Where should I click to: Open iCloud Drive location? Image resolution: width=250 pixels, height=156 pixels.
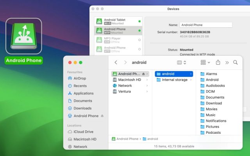[81, 132]
